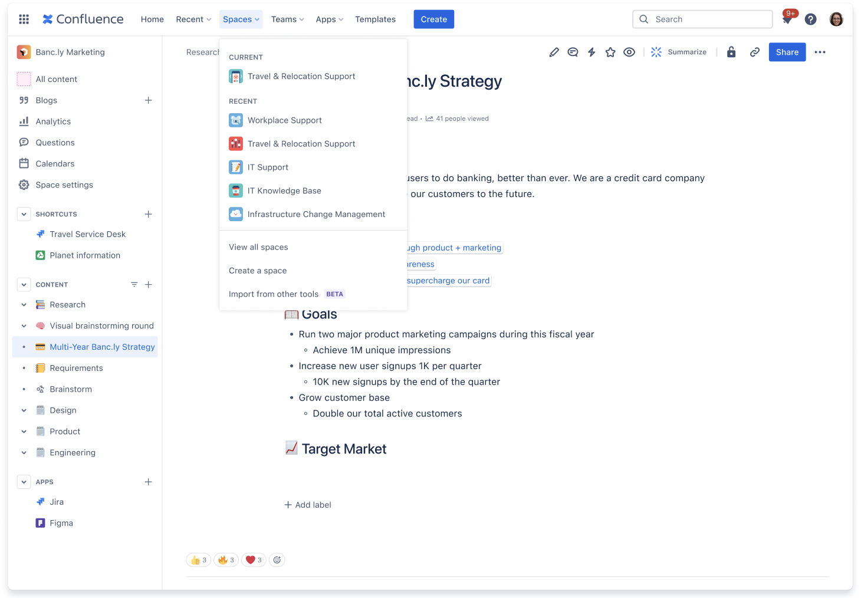Open notifications bell with 9+ badge
861x598 pixels.
[x=787, y=19]
